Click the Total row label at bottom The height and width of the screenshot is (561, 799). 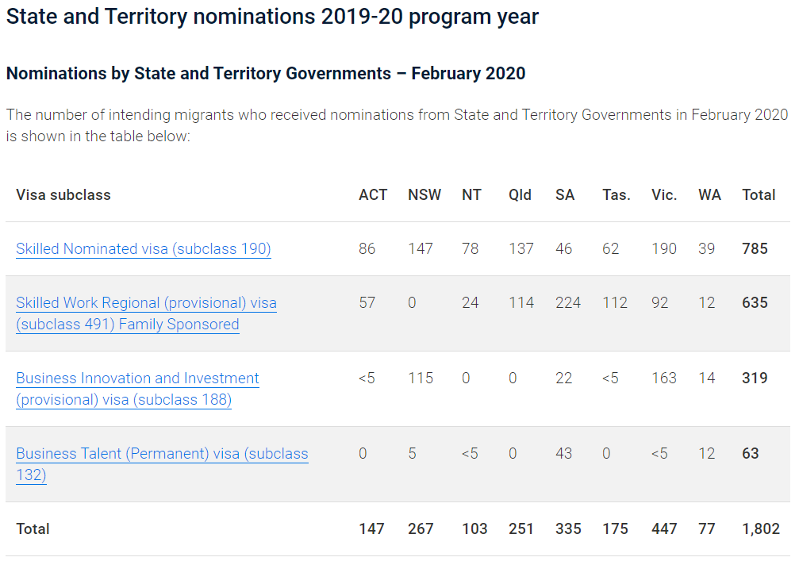(x=33, y=529)
